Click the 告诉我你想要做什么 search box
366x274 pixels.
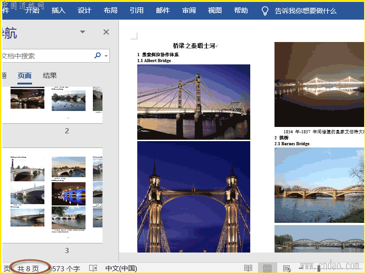point(306,11)
